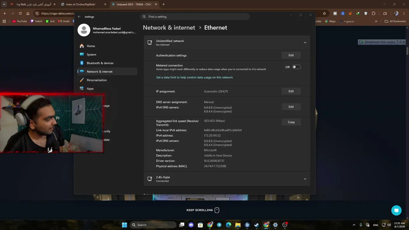
Task: Open the Gmail bookmark
Action: pyautogui.click(x=64, y=21)
